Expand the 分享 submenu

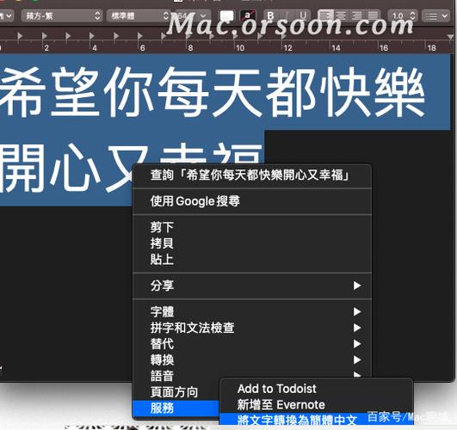click(x=252, y=286)
